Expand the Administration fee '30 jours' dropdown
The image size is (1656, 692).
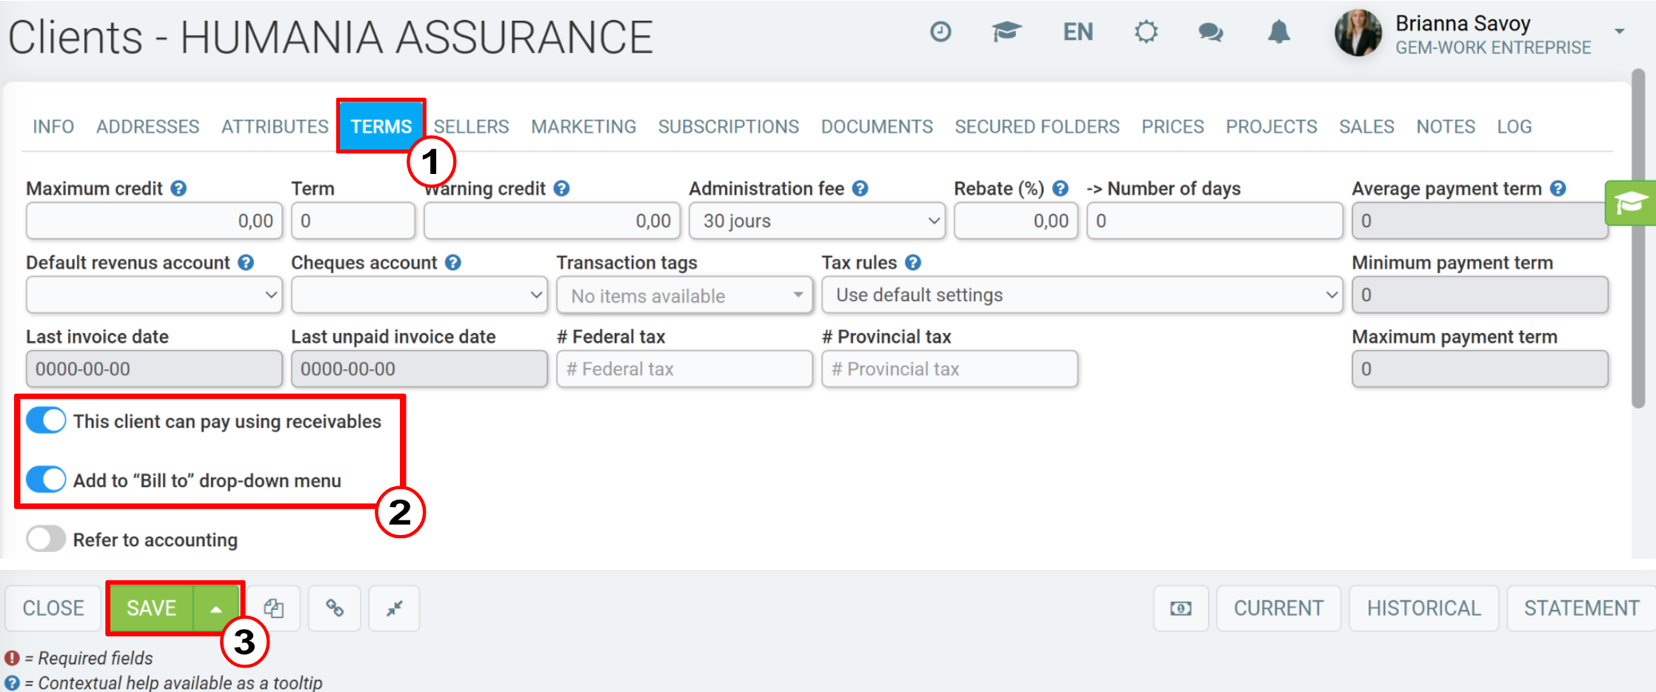point(817,221)
